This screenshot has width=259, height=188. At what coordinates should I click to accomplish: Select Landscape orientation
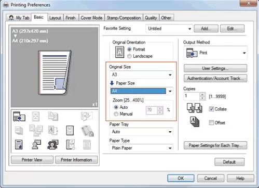[129, 56]
